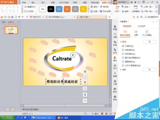Open the 切换 sidebar panel
Screen dimensions: 160x120
pos(115,43)
